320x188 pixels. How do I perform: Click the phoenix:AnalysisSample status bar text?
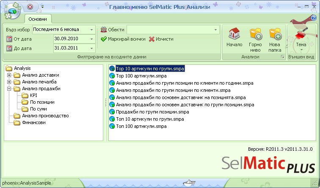coord(27,183)
